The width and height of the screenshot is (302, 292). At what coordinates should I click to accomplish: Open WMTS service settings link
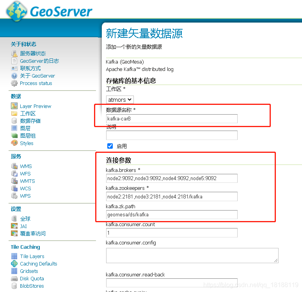(x=27, y=181)
